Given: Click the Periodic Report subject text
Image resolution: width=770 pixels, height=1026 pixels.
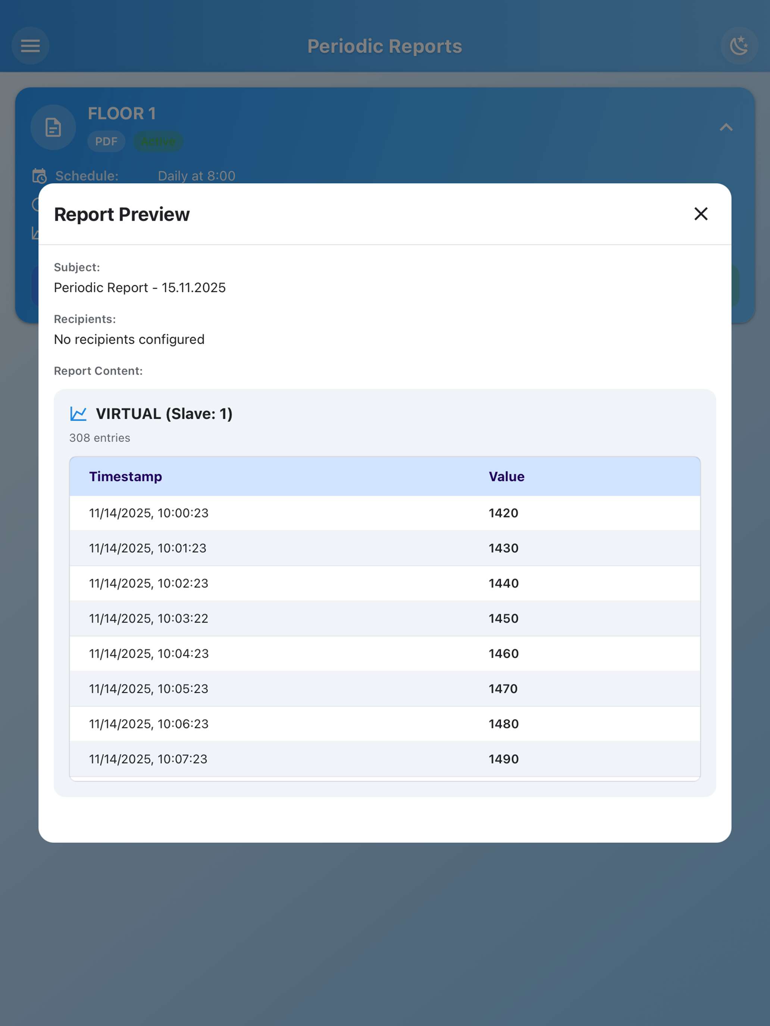Looking at the screenshot, I should [140, 287].
